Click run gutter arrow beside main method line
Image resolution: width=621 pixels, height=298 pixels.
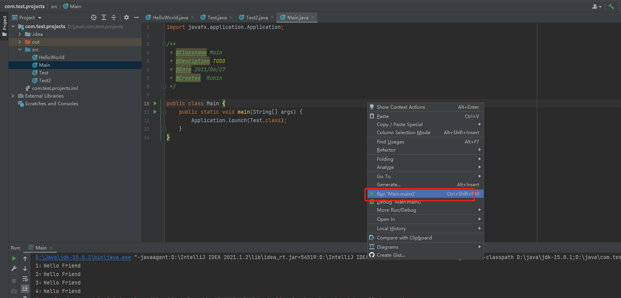pos(155,112)
